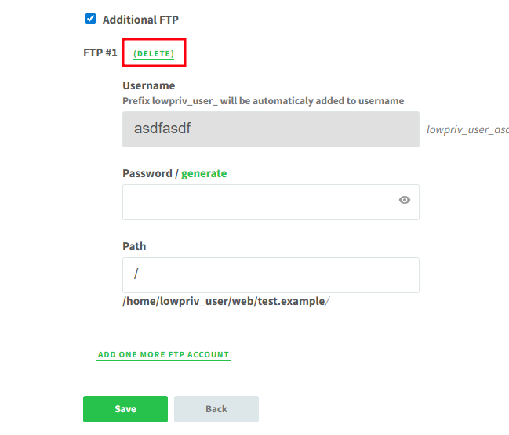Click the Additional FTP label text
Image resolution: width=509 pixels, height=435 pixels.
140,20
